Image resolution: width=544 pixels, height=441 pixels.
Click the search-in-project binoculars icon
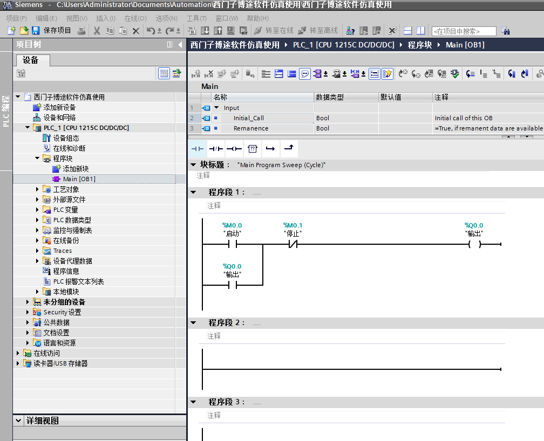[x=506, y=31]
